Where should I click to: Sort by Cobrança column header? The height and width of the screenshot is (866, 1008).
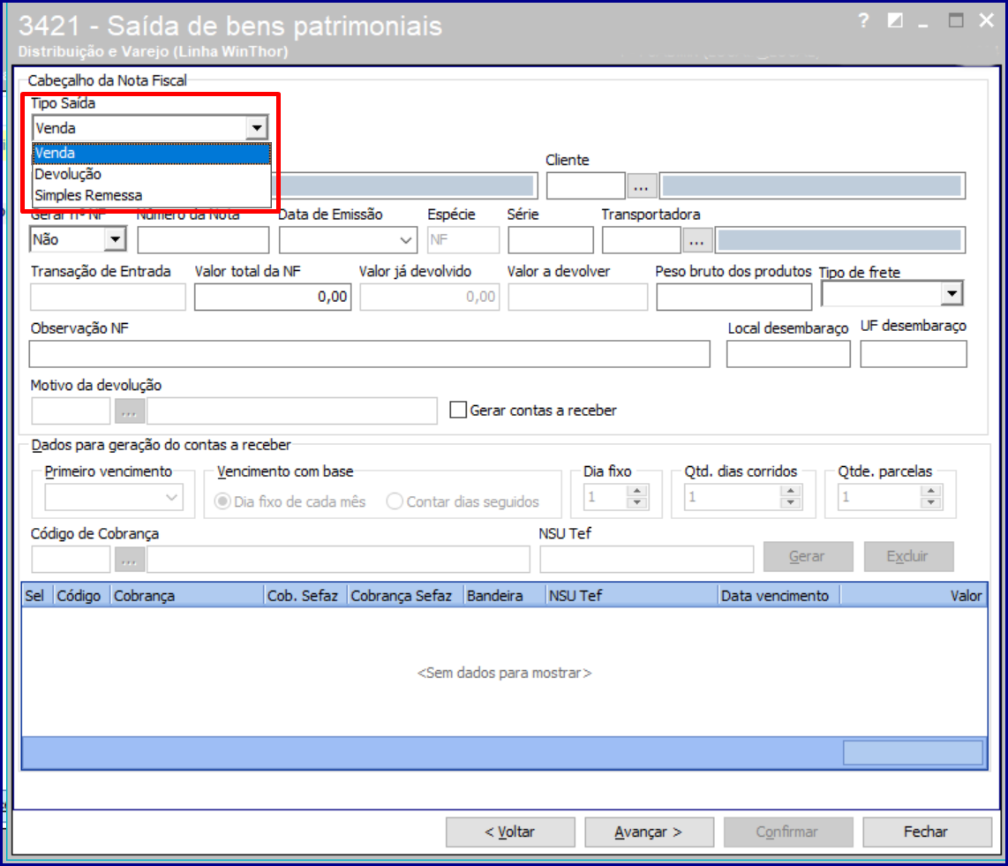[x=187, y=596]
